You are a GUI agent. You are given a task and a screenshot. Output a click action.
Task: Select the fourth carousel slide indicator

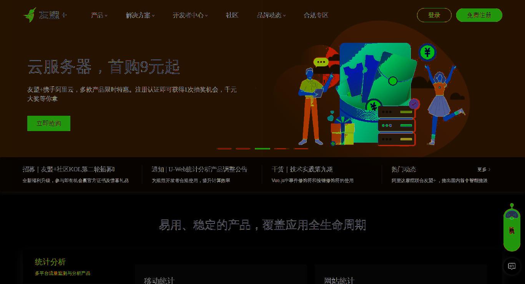click(282, 149)
